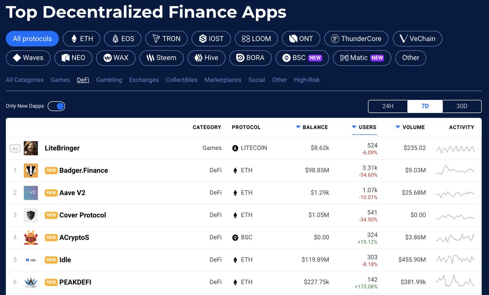Disable the Only New Dapps toggle
The height and width of the screenshot is (295, 489).
pos(56,106)
